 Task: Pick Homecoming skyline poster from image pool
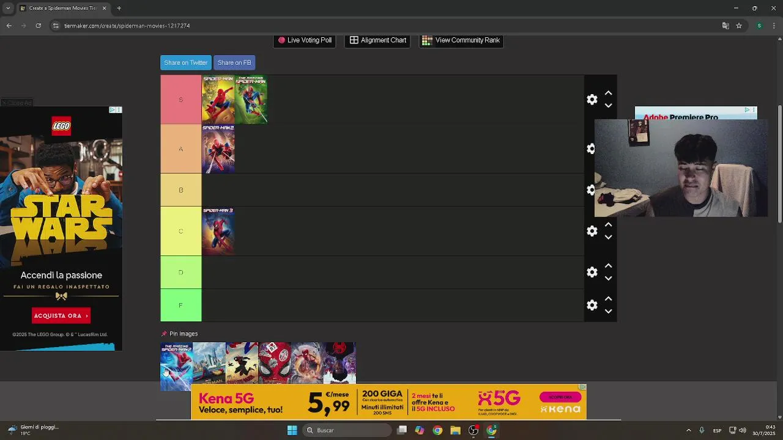click(x=209, y=363)
